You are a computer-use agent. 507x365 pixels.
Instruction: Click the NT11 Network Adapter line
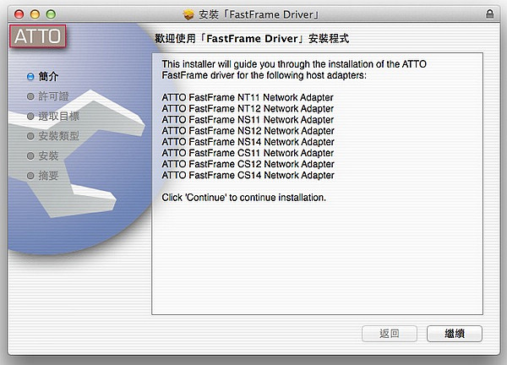point(248,97)
